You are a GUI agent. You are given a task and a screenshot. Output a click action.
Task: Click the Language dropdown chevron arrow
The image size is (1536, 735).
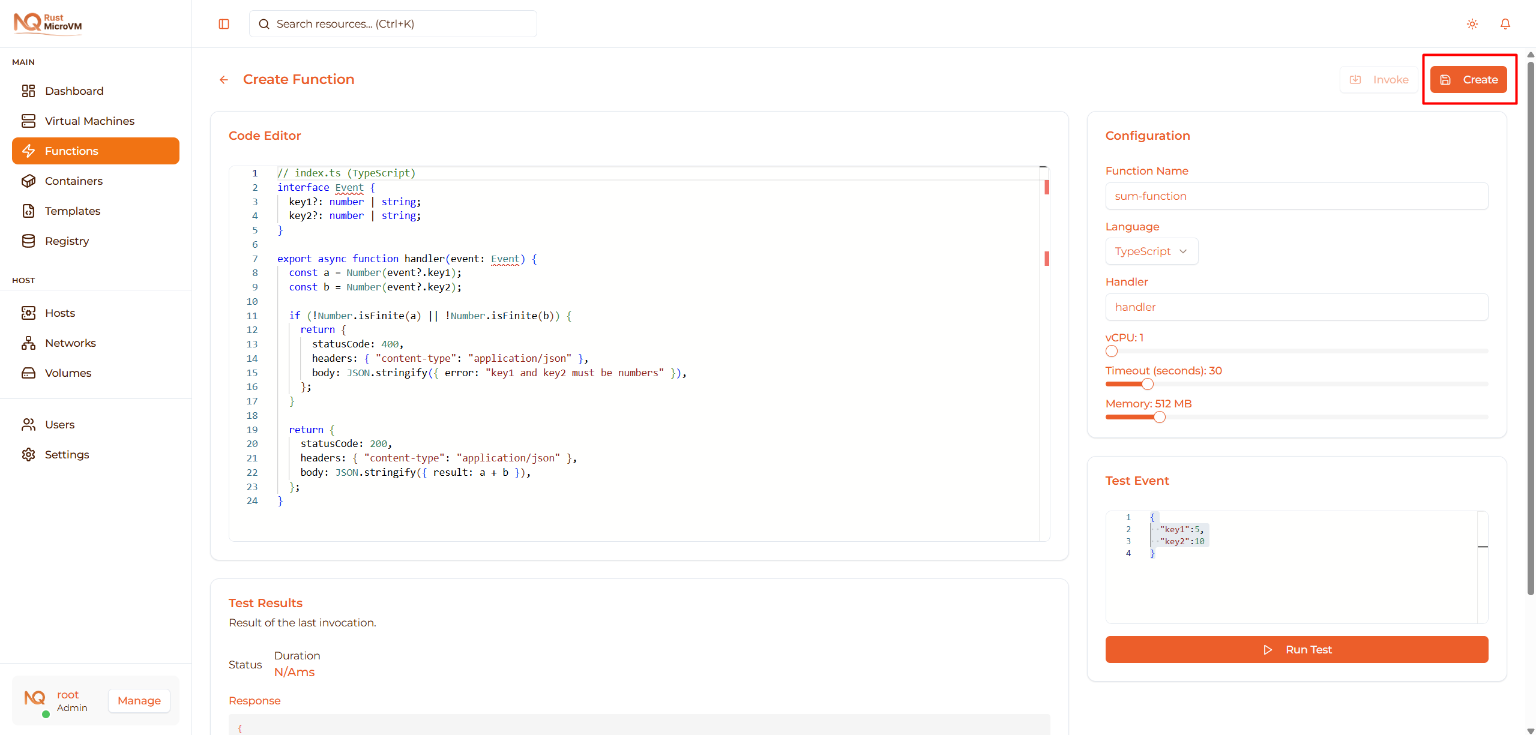click(x=1183, y=251)
